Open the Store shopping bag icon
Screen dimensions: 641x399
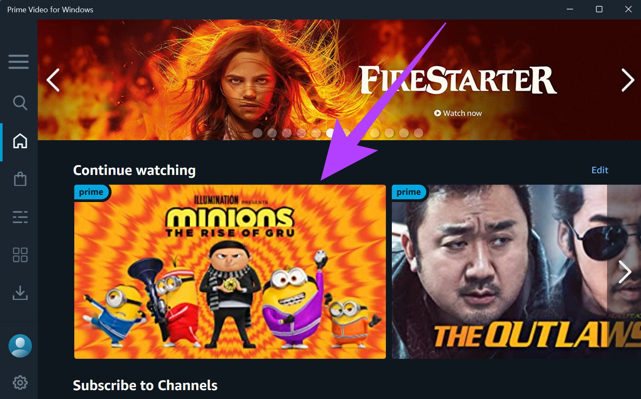[20, 179]
